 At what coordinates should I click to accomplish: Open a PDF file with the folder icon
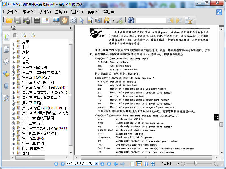9,20
